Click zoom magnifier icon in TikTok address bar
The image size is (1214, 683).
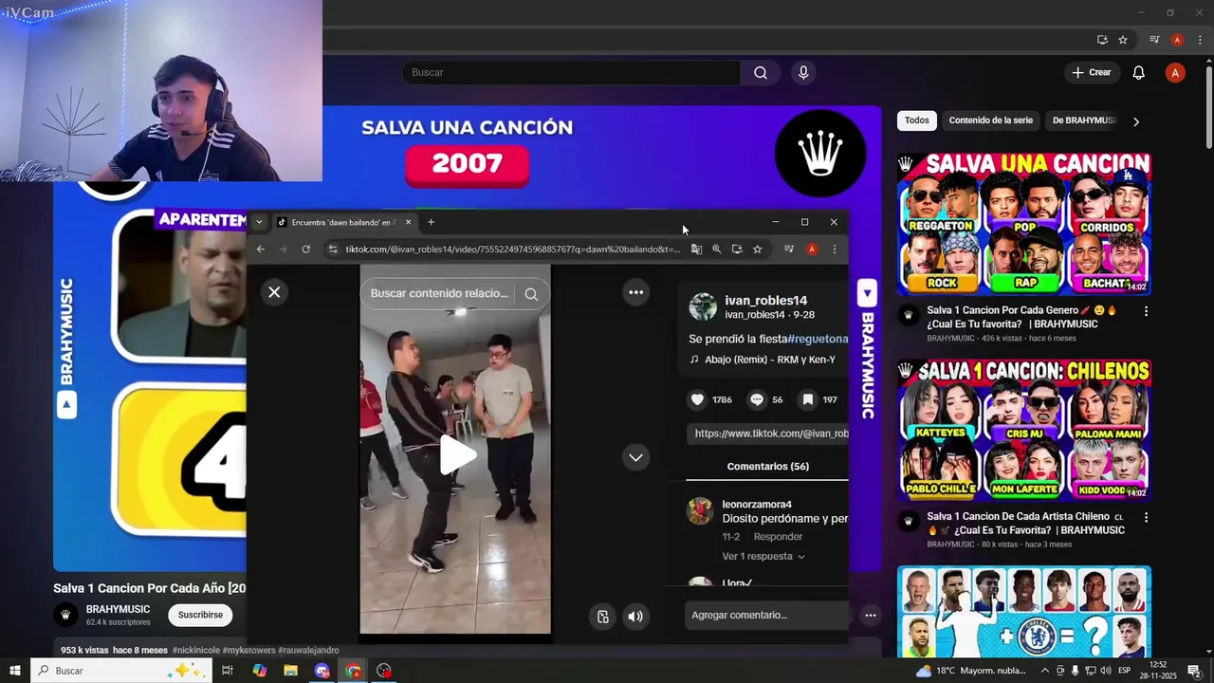[x=716, y=249]
